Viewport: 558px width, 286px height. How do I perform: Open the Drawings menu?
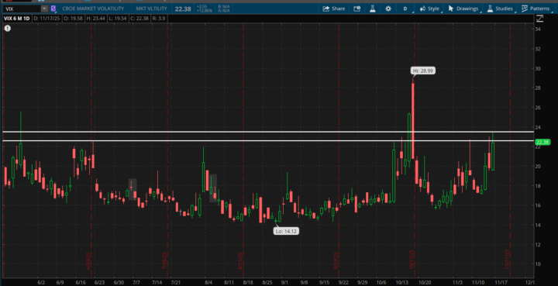click(463, 9)
